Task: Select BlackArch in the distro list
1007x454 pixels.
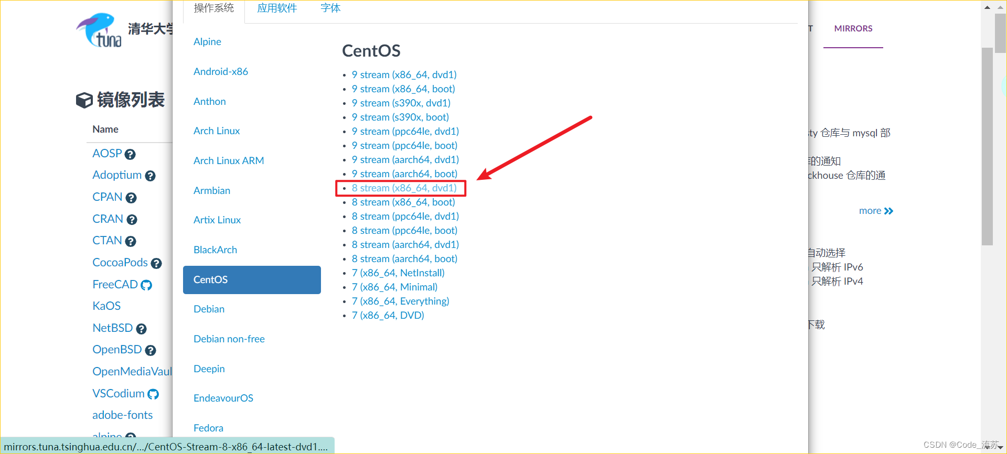Action: click(215, 250)
